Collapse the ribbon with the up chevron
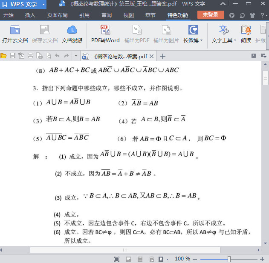This screenshot has width=269, height=263. pyautogui.click(x=223, y=3)
